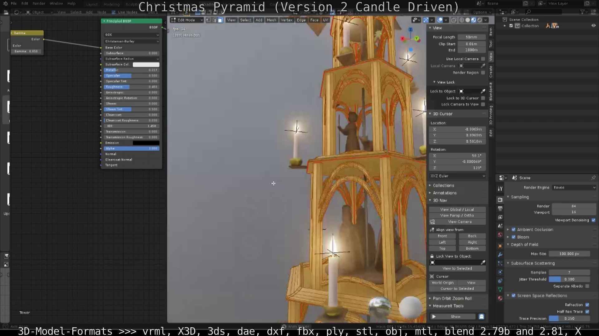Click the View Camera button

point(460,222)
